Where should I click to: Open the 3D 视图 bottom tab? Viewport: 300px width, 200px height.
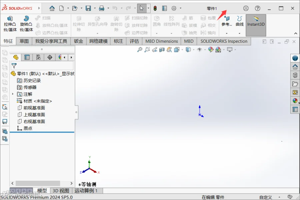click(x=61, y=191)
